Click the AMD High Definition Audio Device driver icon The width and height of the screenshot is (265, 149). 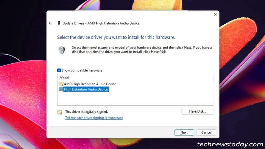[x=61, y=84]
